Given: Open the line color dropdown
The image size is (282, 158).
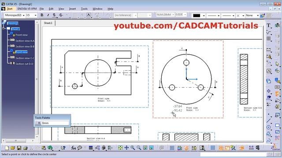Looking at the screenshot, I should tap(204, 16).
